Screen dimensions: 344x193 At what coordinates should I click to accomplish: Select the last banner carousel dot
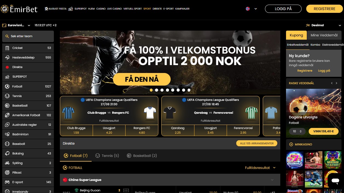click(189, 90)
